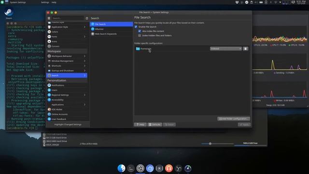Select Web Search Keywords item
Image resolution: width=309 pixels, height=174 pixels.
[112, 34]
